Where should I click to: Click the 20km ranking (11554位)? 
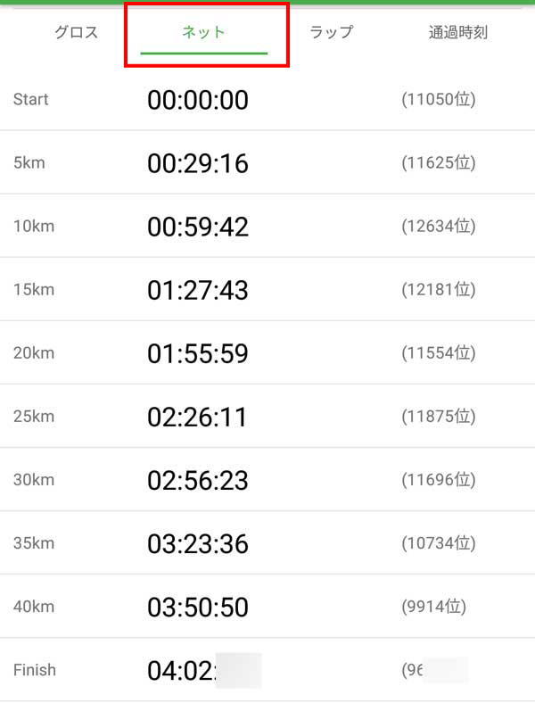pos(438,353)
